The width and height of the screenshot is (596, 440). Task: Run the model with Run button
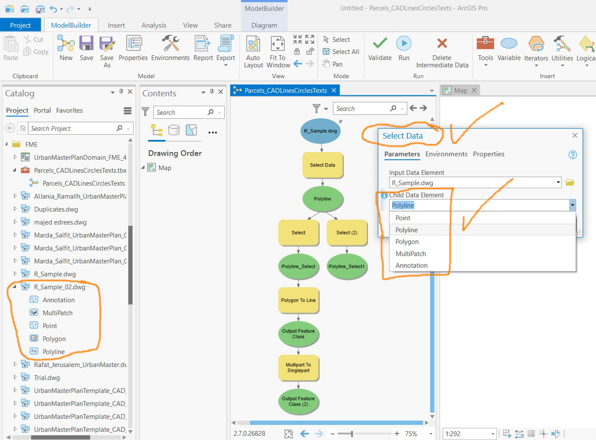click(x=404, y=49)
